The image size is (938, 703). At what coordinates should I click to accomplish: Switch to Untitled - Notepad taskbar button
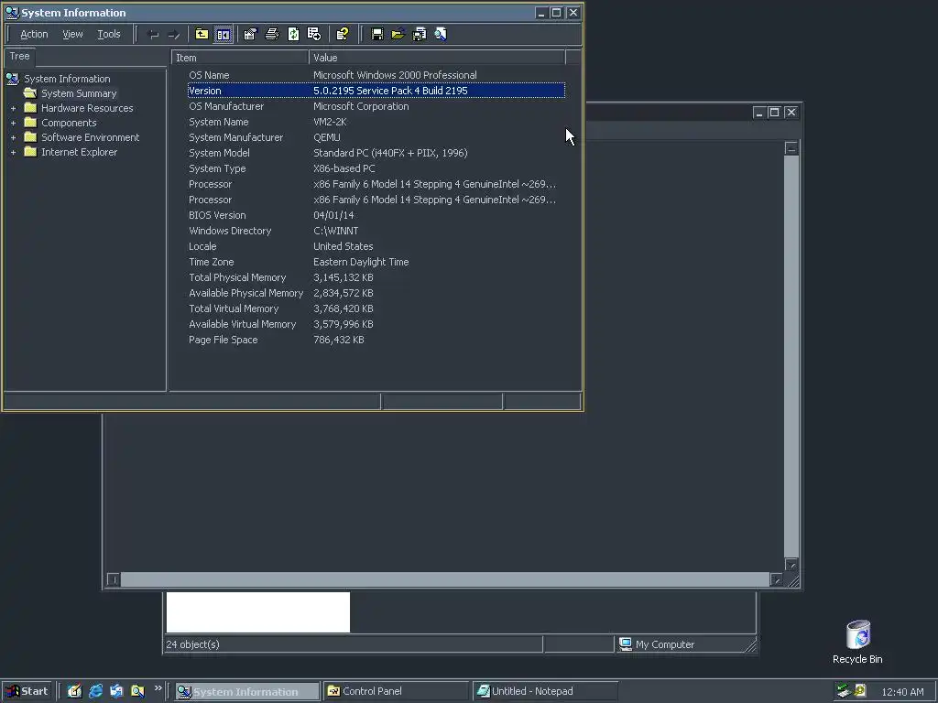point(544,691)
